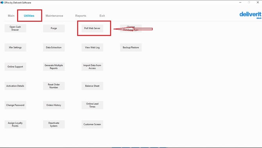
Task: Click Generate Multiple Reports
Action: (54, 66)
